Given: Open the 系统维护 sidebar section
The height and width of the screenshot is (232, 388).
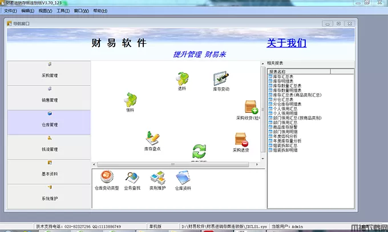Looking at the screenshot, I should 49,196.
